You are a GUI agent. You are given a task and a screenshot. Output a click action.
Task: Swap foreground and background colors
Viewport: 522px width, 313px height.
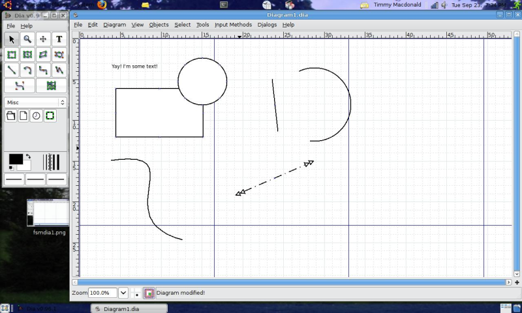click(x=28, y=156)
